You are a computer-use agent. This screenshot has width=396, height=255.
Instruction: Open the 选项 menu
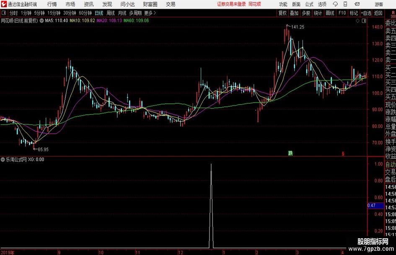(322, 4)
